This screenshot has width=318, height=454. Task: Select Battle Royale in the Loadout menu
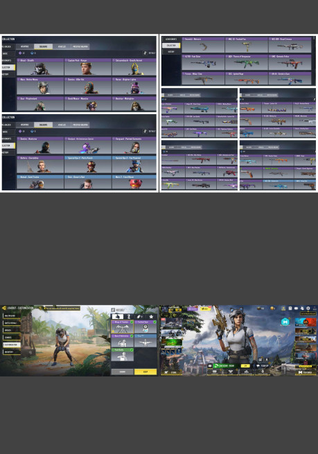point(10,323)
